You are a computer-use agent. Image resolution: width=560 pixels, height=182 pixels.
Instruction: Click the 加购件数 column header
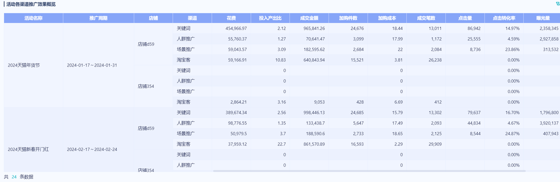coord(348,18)
